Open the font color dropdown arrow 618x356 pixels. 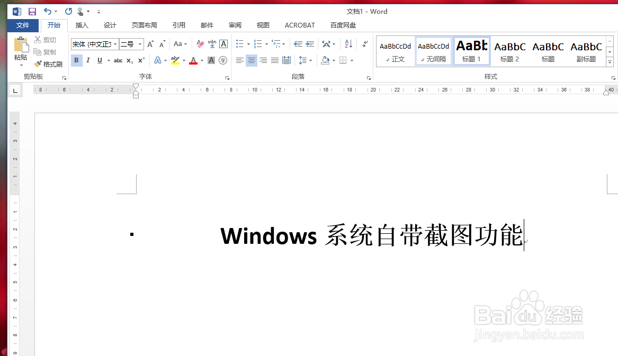click(x=202, y=61)
